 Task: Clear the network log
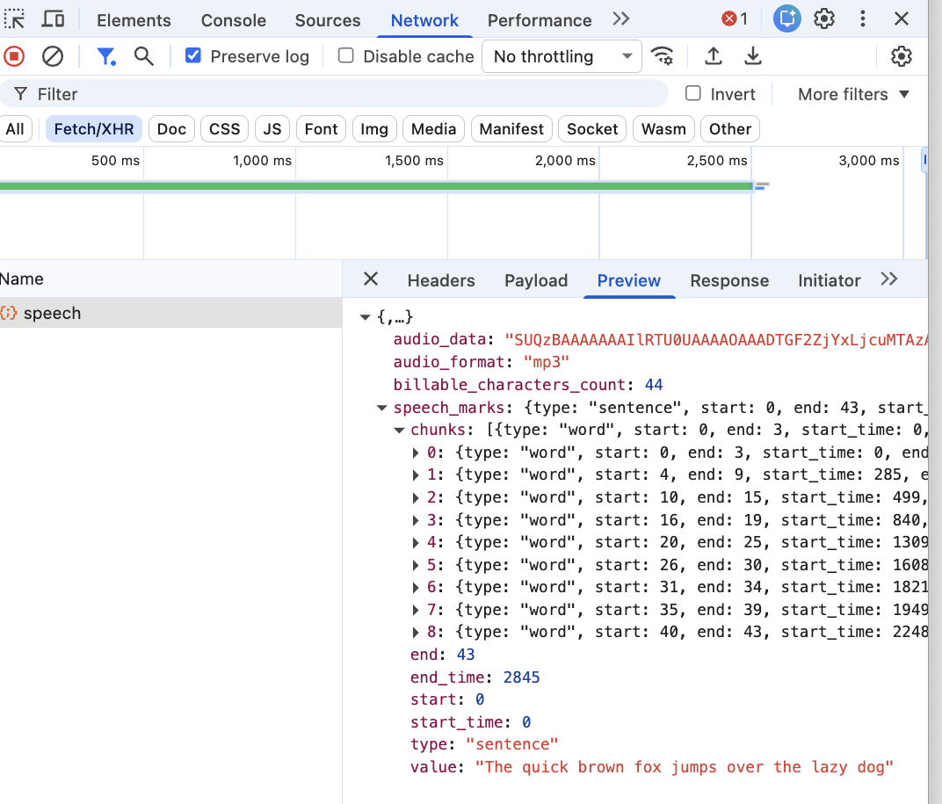pos(53,56)
